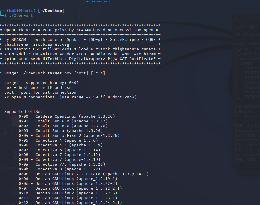
Task: Click 'Host script' text in background window
Action: point(247,44)
